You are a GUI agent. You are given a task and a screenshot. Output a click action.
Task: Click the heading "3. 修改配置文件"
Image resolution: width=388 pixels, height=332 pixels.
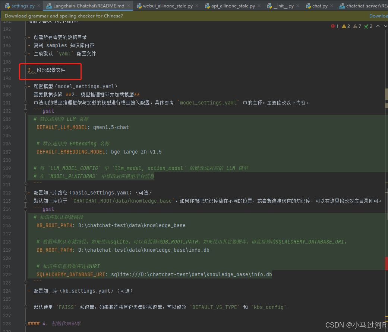tap(47, 70)
